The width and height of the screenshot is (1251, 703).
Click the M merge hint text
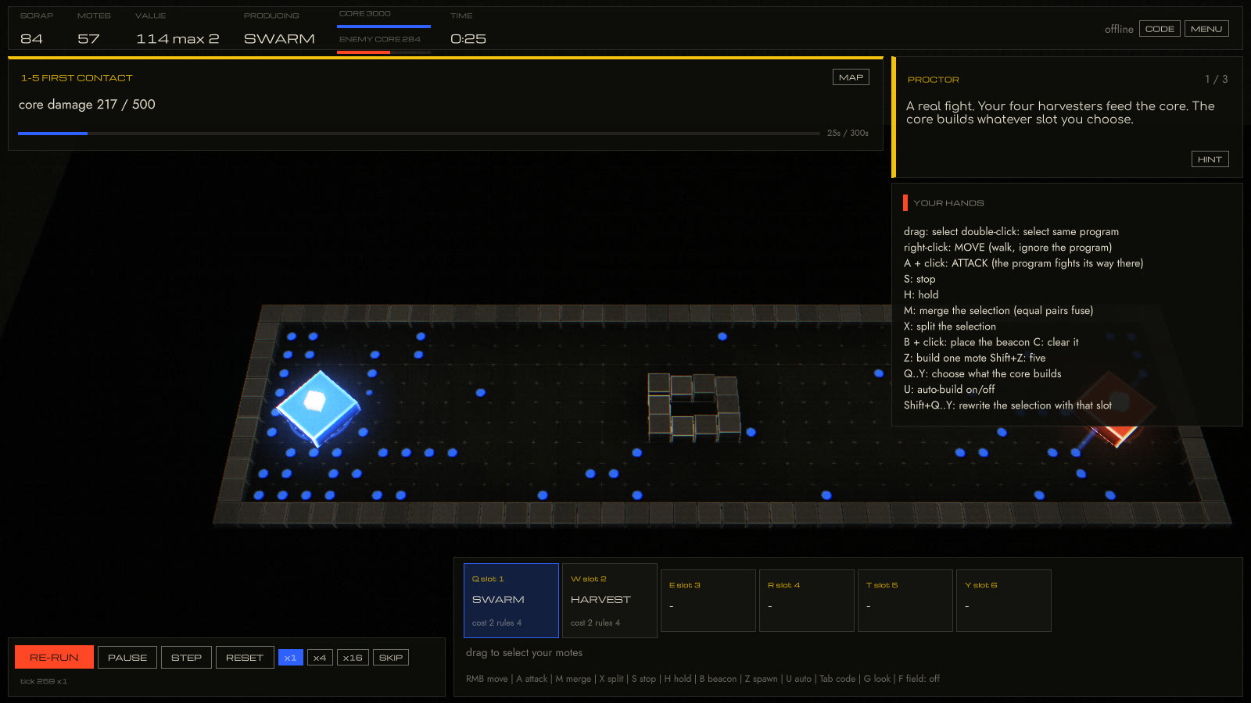click(573, 679)
